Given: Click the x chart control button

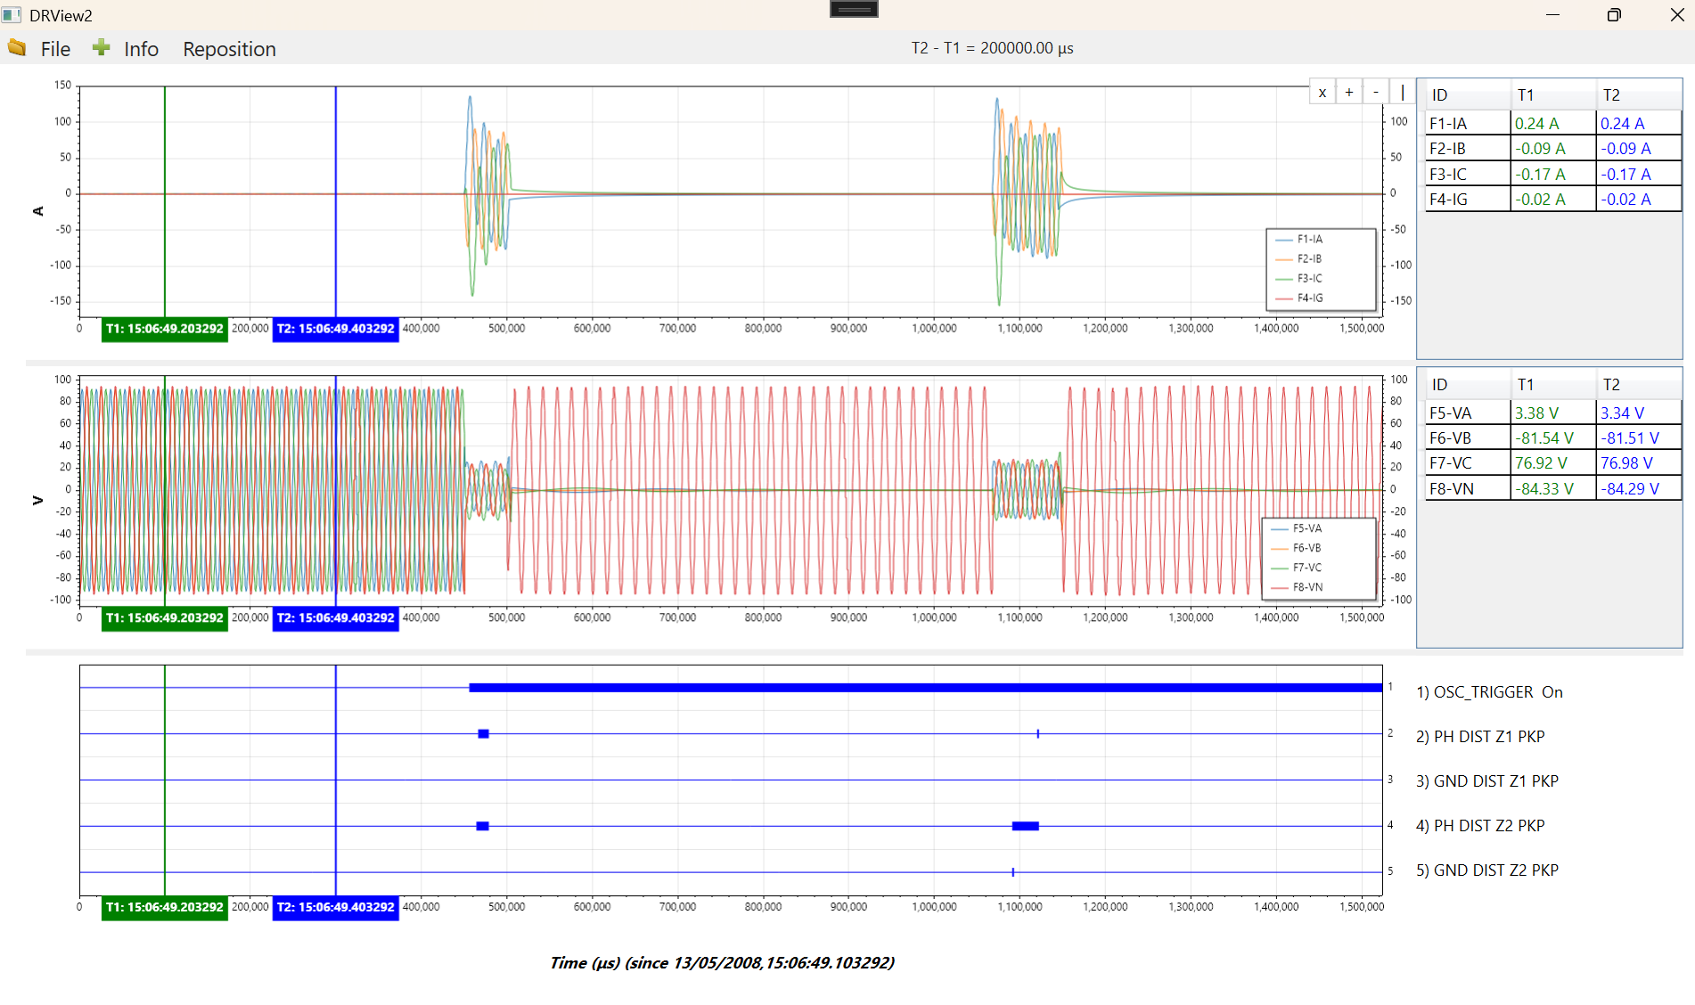Looking at the screenshot, I should coord(1322,92).
